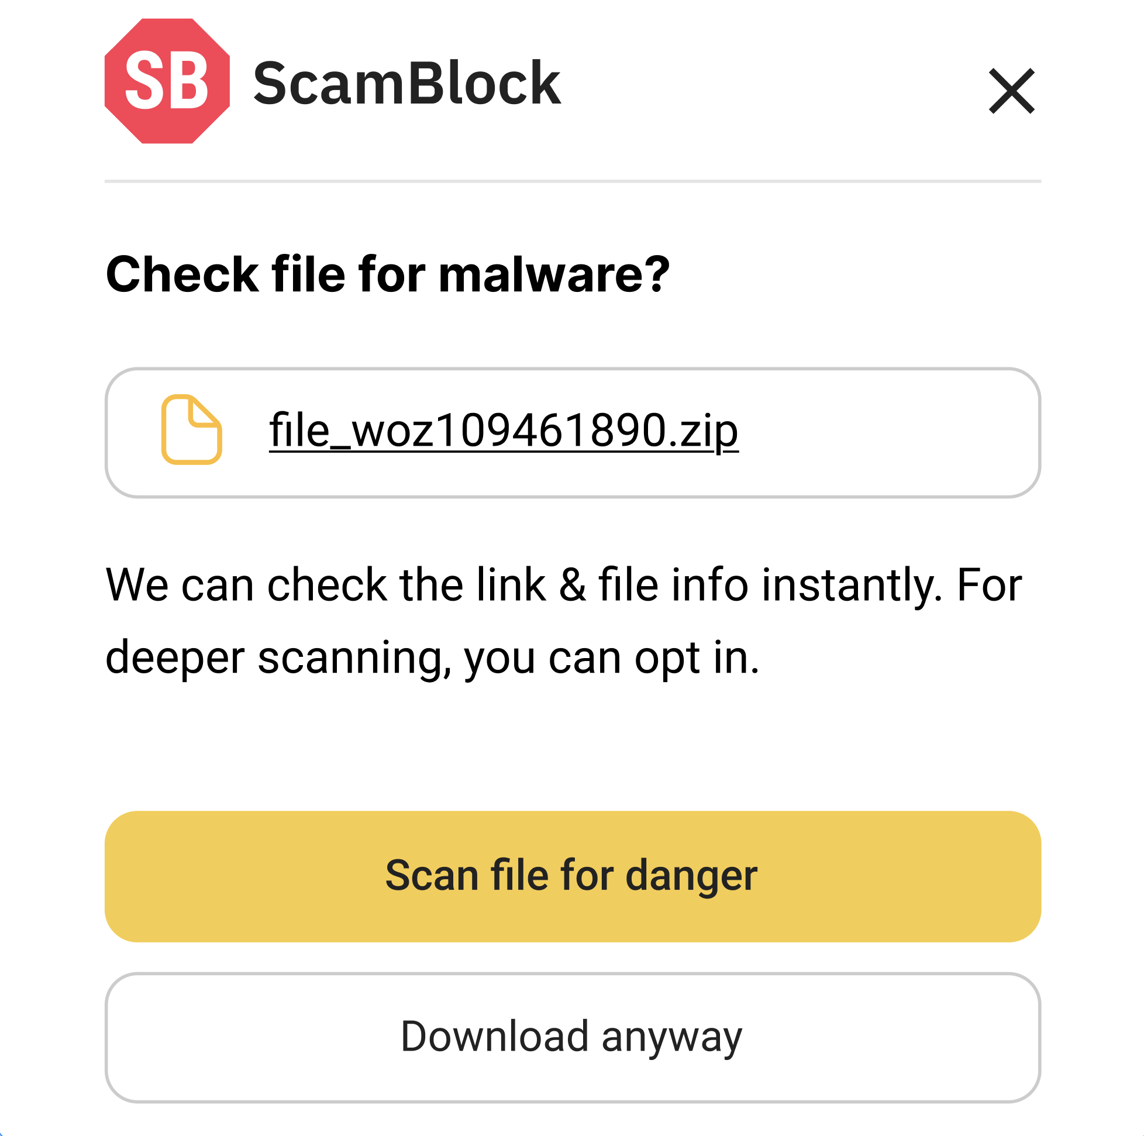
Task: Click the word 'anyway' on the outlined button
Action: click(x=671, y=1037)
